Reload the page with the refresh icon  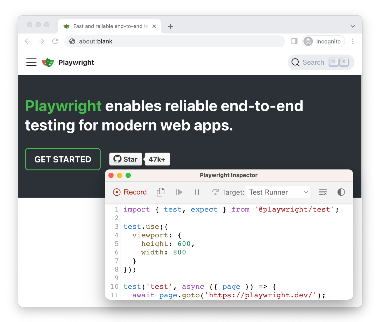tap(55, 41)
